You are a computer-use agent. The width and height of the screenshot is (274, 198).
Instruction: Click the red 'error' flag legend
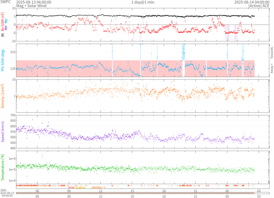click(71, 187)
